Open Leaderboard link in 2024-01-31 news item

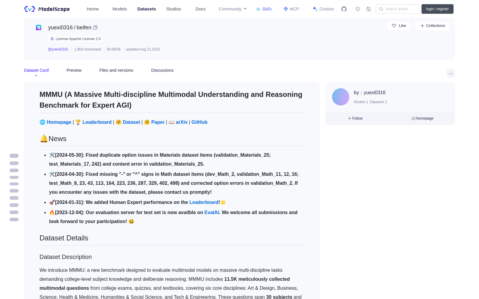(204, 202)
